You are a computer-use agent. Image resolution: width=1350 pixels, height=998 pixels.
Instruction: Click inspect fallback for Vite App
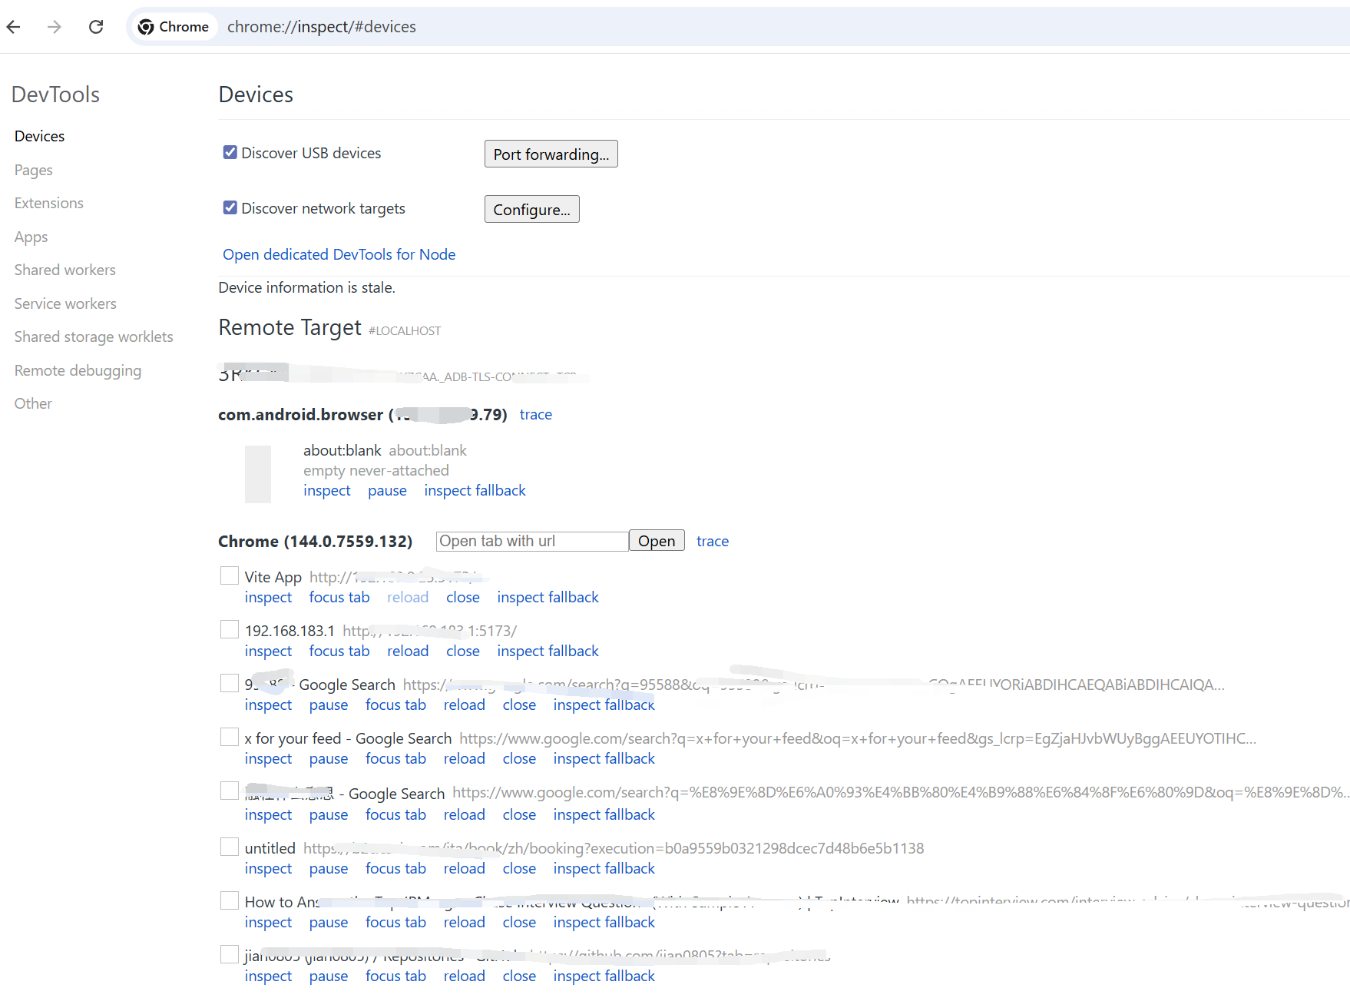[x=548, y=597]
